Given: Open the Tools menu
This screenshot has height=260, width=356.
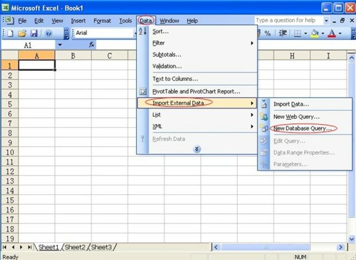Looking at the screenshot, I should [x=126, y=21].
